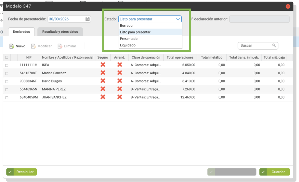Click the Seguro red cross for JUAN SANCHEZ
Image resolution: width=299 pixels, height=182 pixels.
pos(103,97)
